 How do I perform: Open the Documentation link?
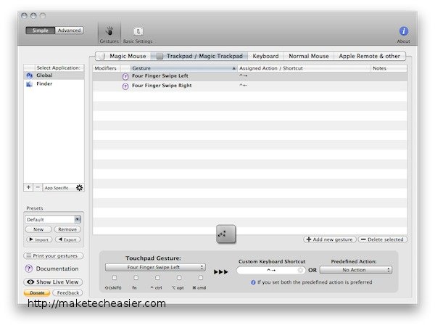pyautogui.click(x=57, y=268)
